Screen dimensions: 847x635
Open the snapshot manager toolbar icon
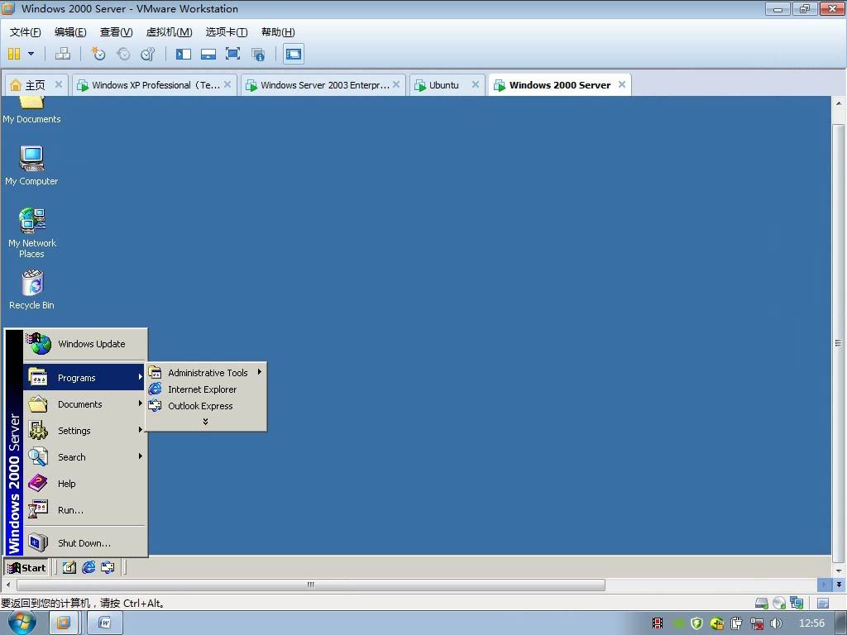(x=147, y=54)
